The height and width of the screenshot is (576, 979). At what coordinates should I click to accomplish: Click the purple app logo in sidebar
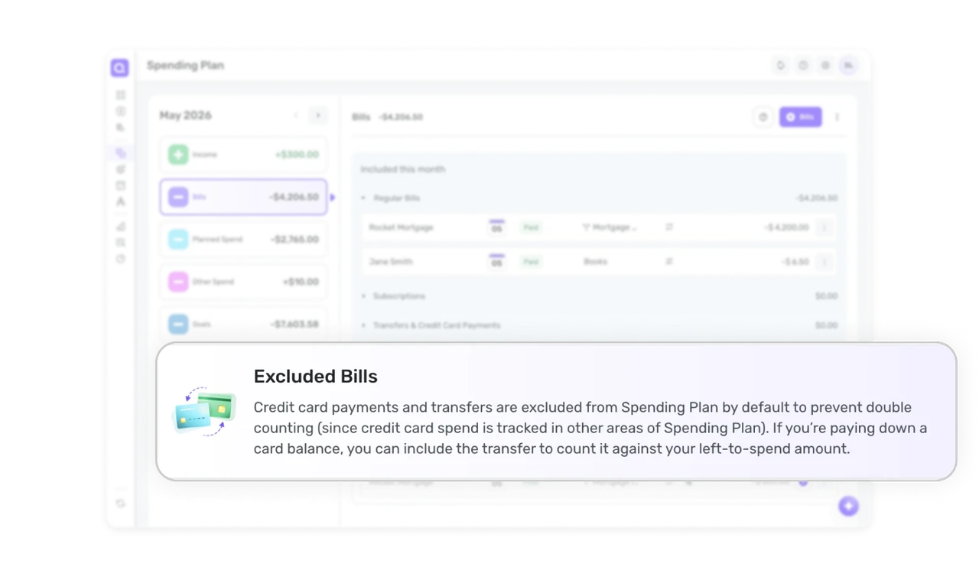pyautogui.click(x=119, y=68)
